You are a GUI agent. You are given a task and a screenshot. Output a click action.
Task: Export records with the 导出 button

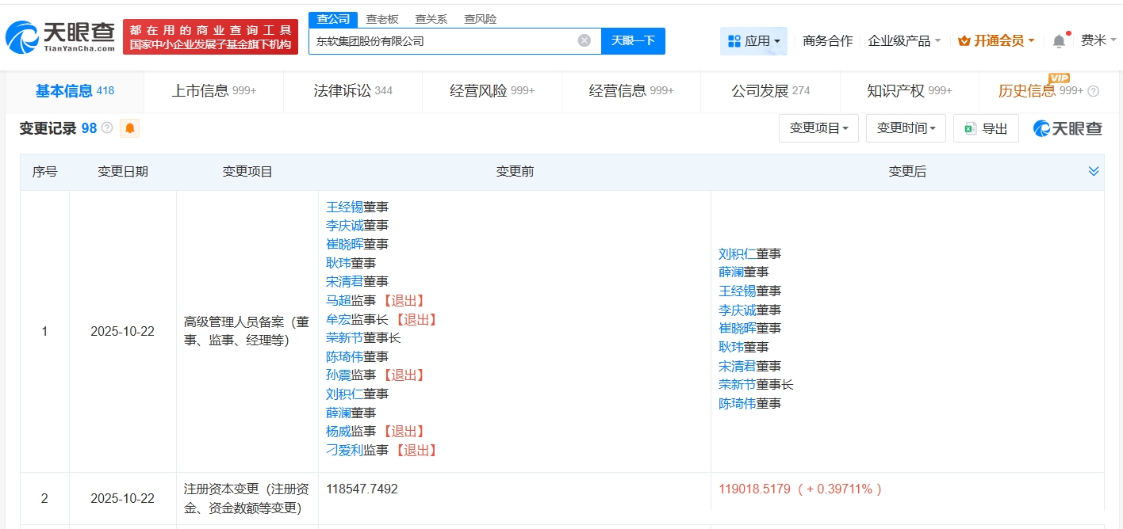click(x=986, y=128)
